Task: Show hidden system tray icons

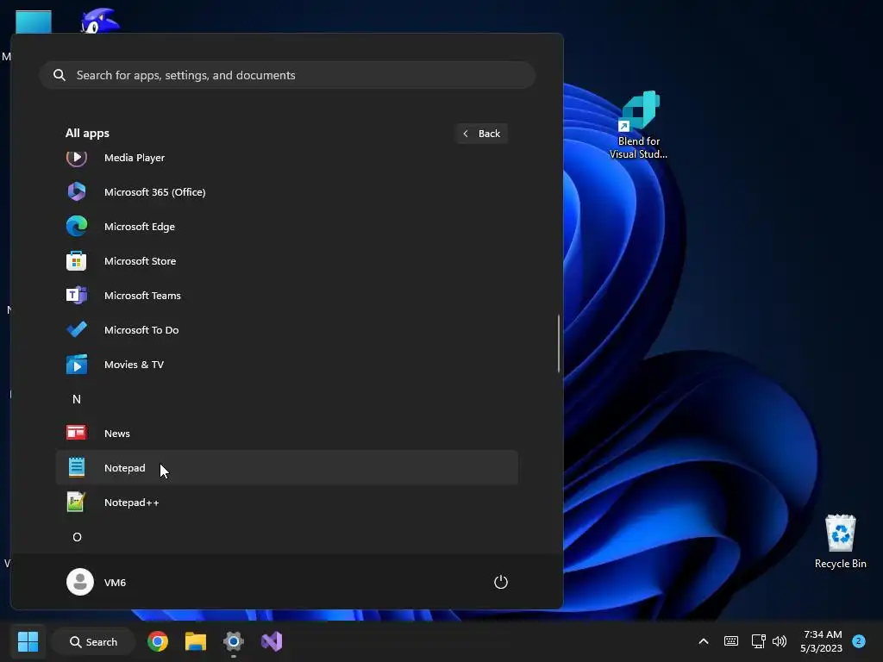Action: click(x=704, y=641)
